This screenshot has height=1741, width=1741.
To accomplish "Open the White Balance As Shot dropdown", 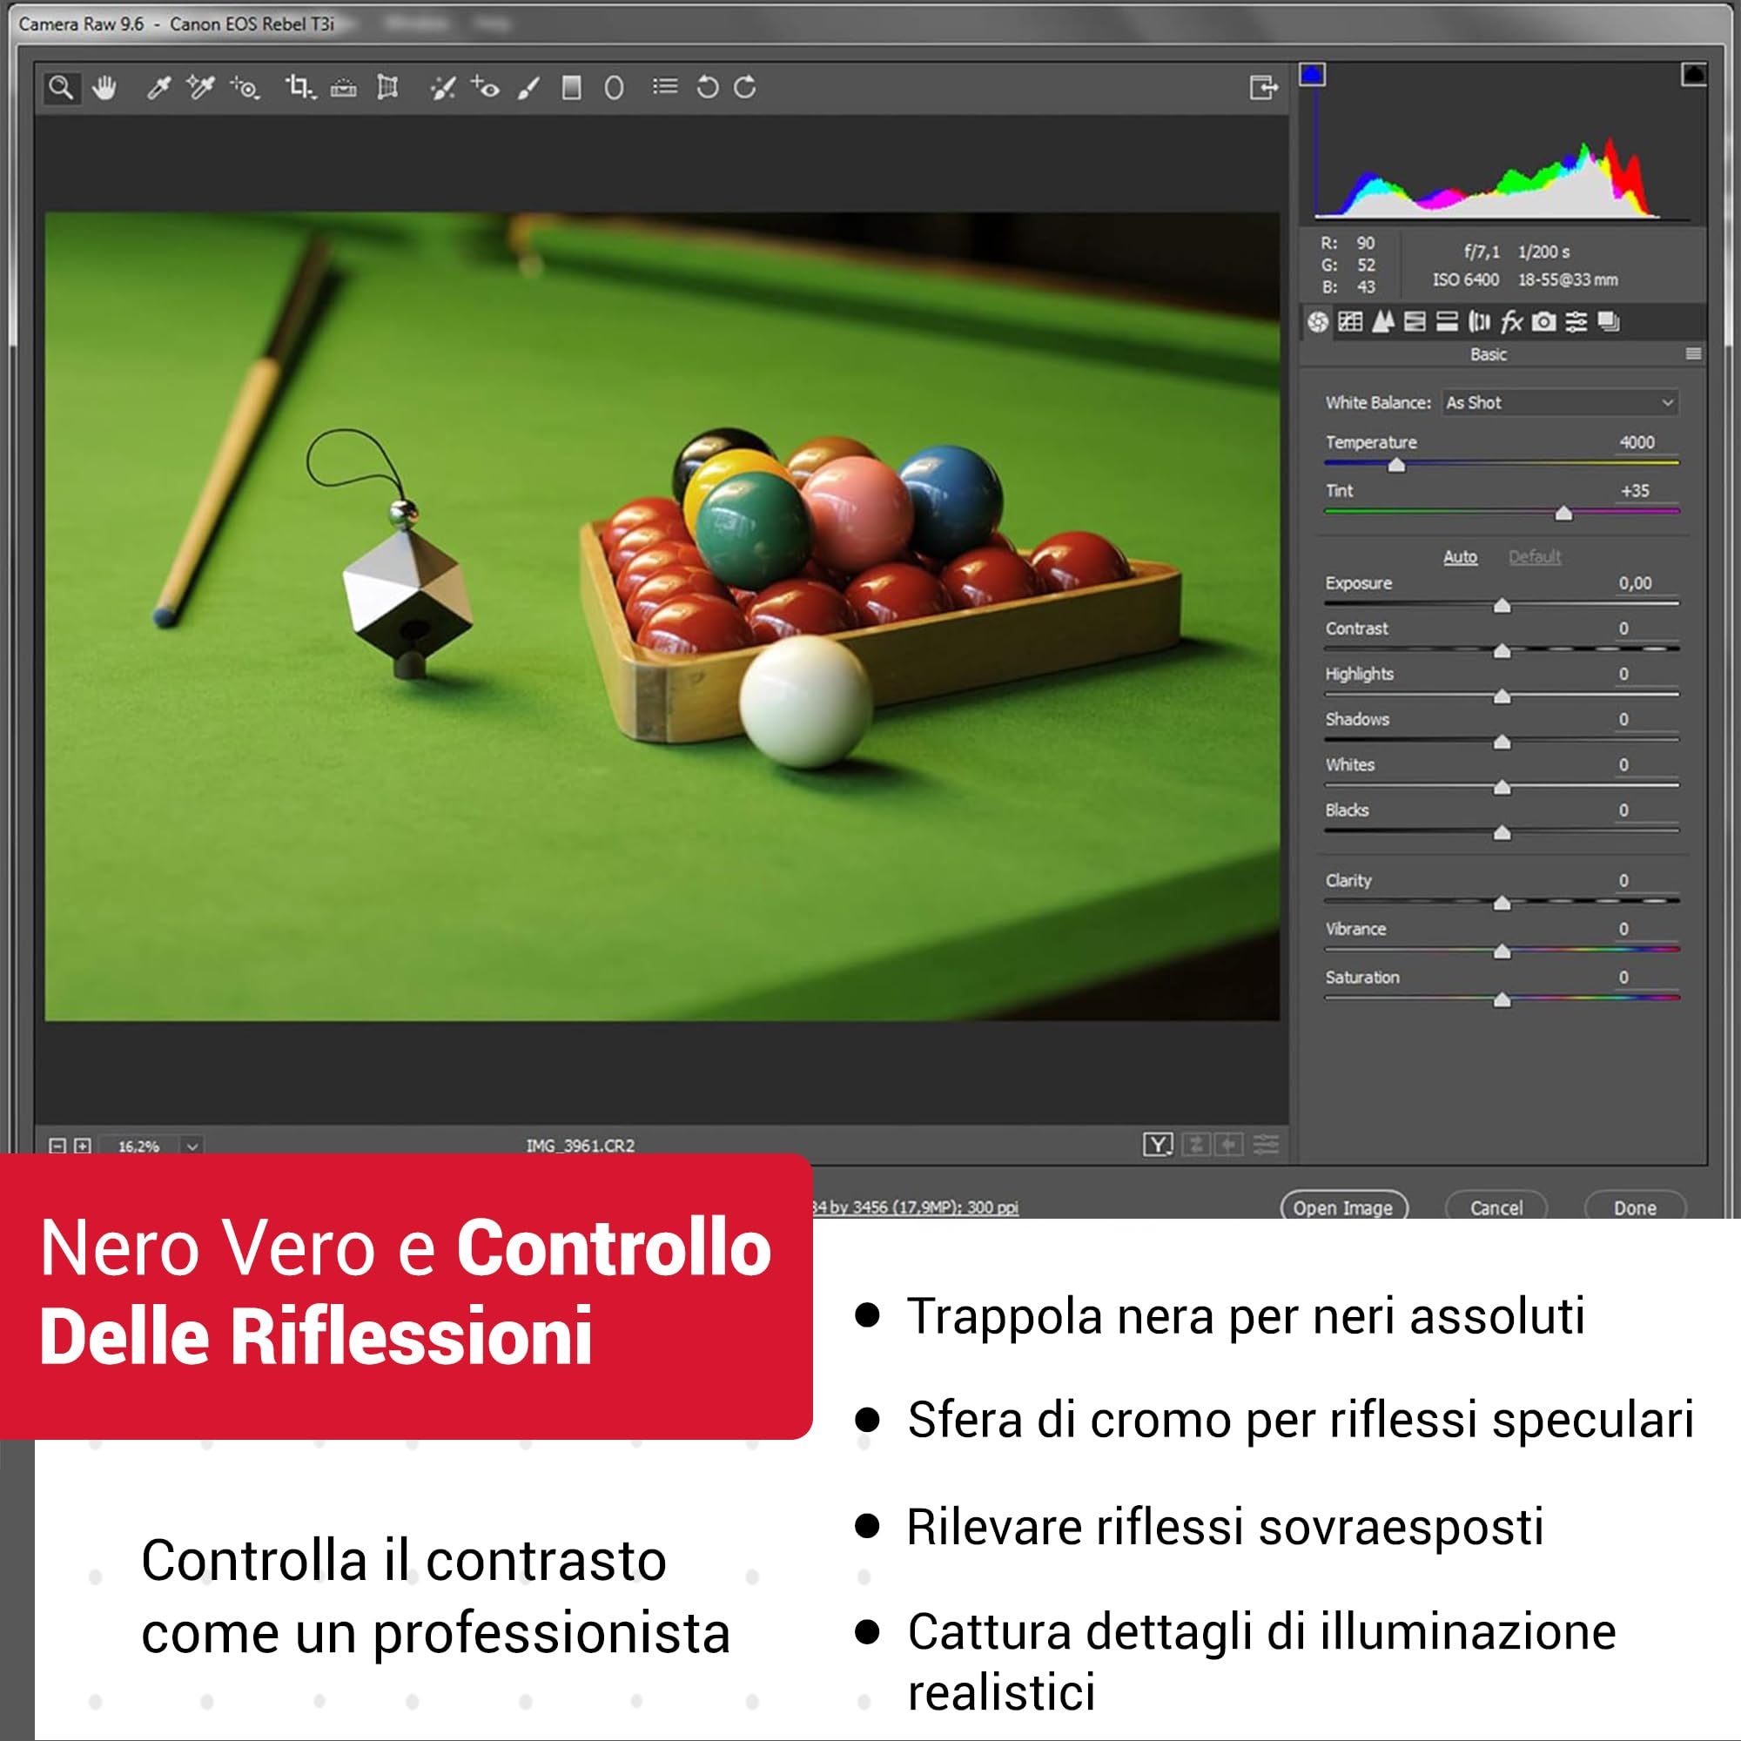I will coord(1561,403).
